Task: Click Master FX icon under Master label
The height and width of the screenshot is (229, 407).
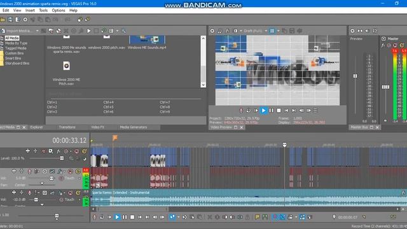Action: coord(383,45)
